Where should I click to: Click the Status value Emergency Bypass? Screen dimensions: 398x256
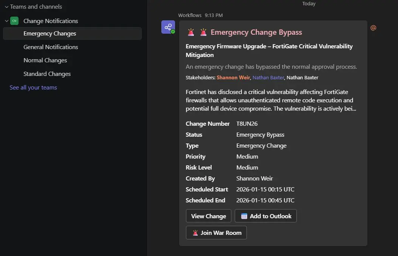click(260, 134)
